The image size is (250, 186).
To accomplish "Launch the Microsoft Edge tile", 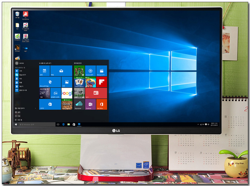I will 50,82.
